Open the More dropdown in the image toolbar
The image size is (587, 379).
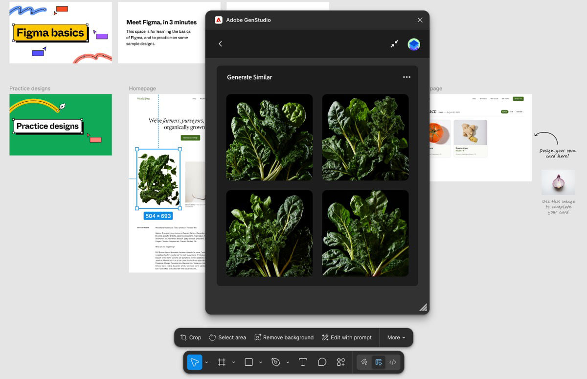point(396,337)
